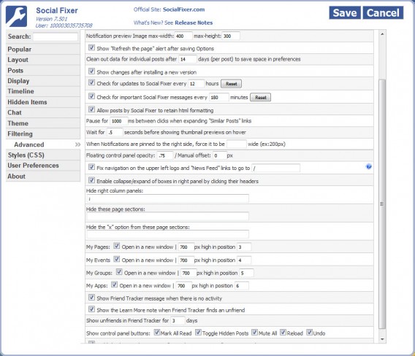Open the Styles (CSS) tab
This screenshot has height=356, width=415.
point(43,155)
